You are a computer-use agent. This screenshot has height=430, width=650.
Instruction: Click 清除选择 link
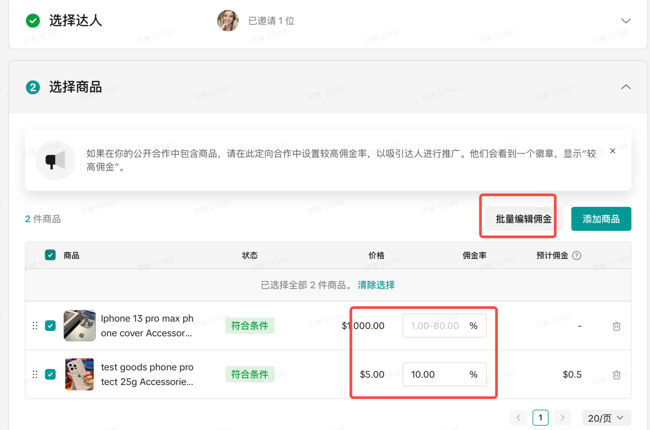point(376,285)
